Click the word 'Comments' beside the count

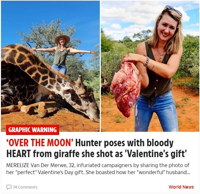(28, 187)
